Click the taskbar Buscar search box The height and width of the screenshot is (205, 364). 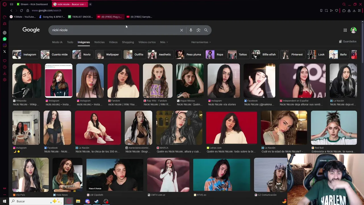click(36, 201)
